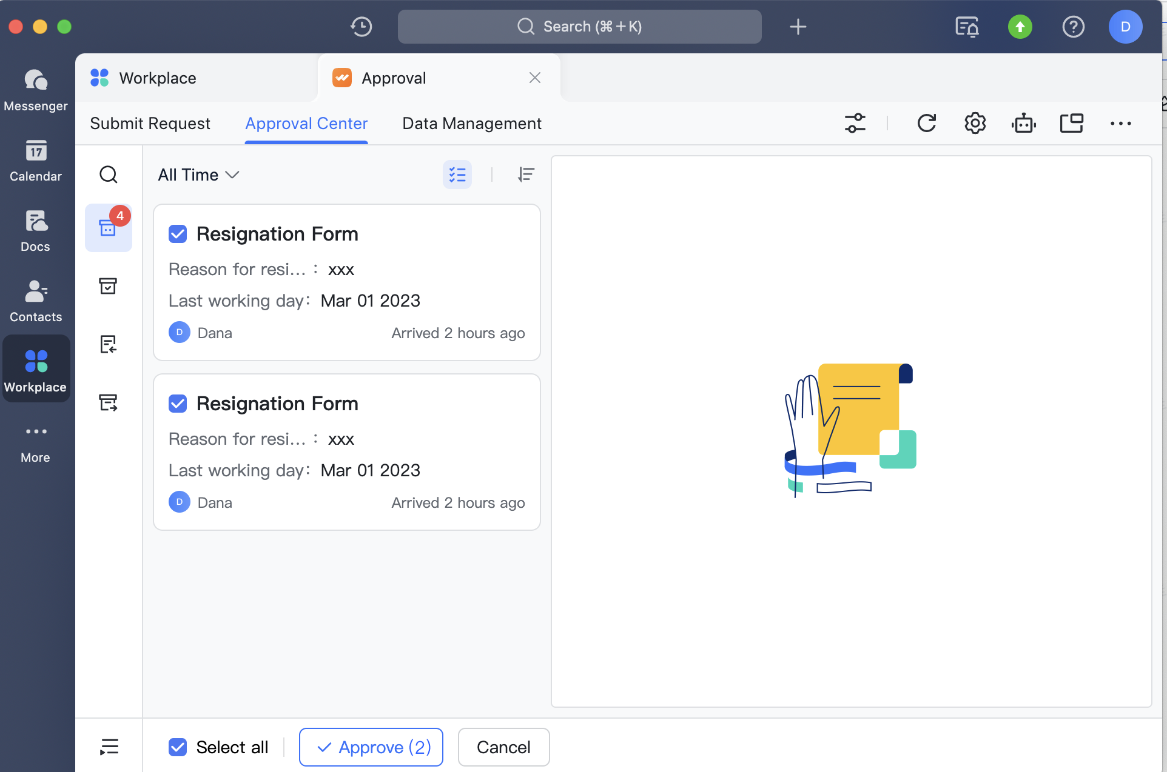This screenshot has width=1167, height=772.
Task: Uncheck the first Resignation Form checkbox
Action: tap(178, 234)
